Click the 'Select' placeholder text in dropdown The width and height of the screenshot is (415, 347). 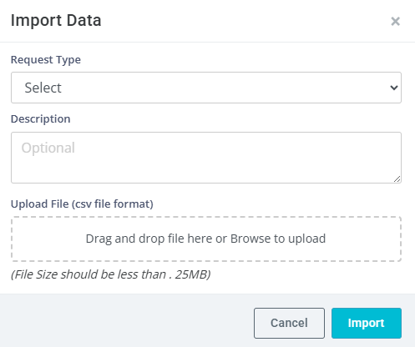pyautogui.click(x=43, y=88)
